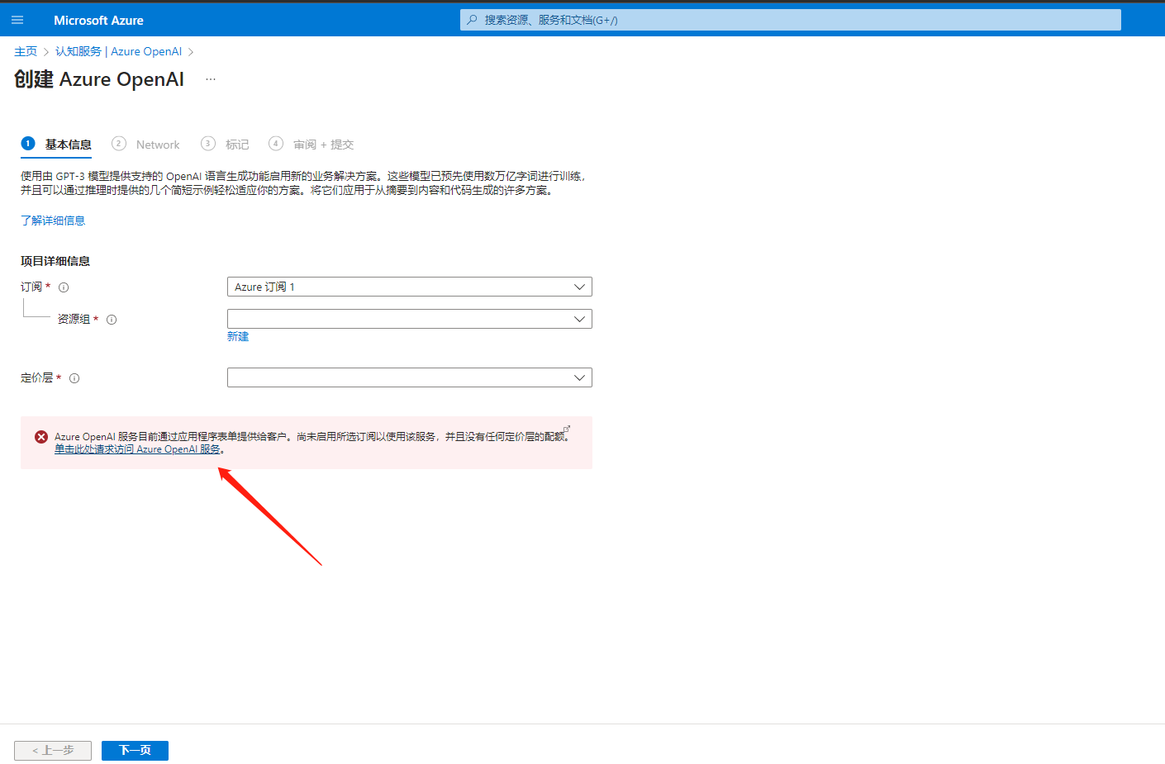This screenshot has width=1165, height=764.
Task: Open the 定价层 dropdown
Action: click(x=410, y=377)
